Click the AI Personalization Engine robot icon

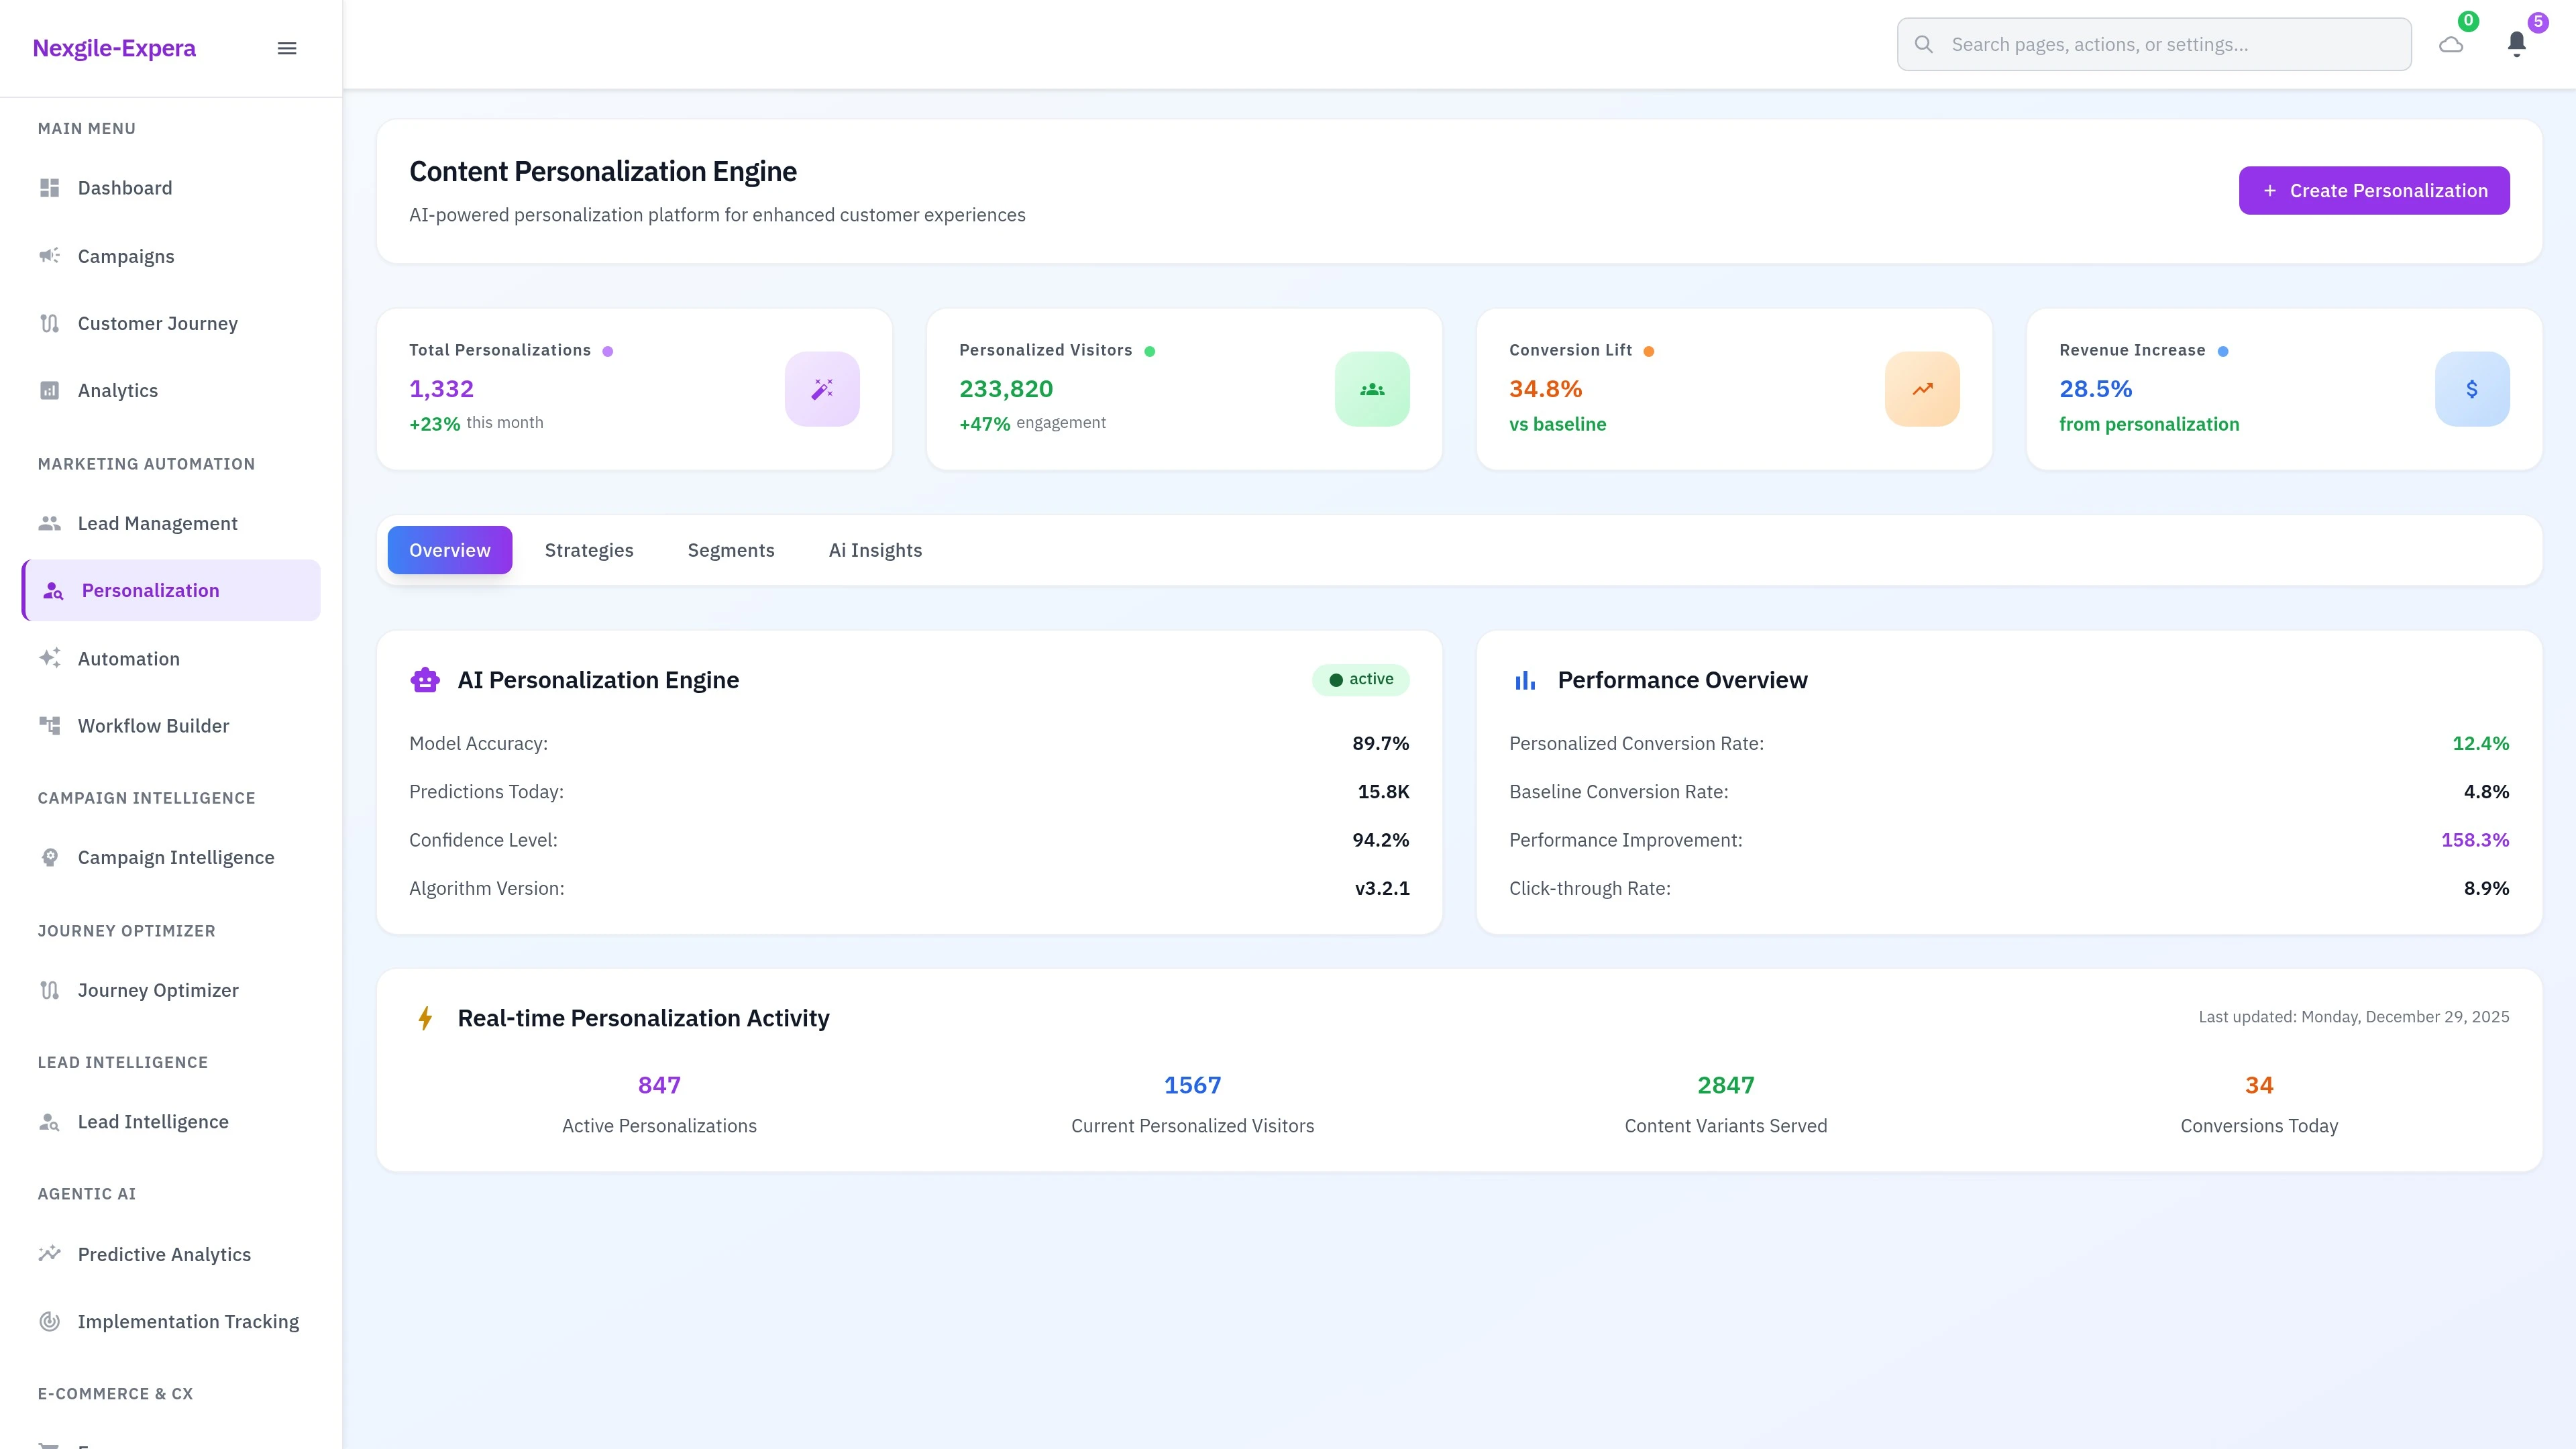425,679
